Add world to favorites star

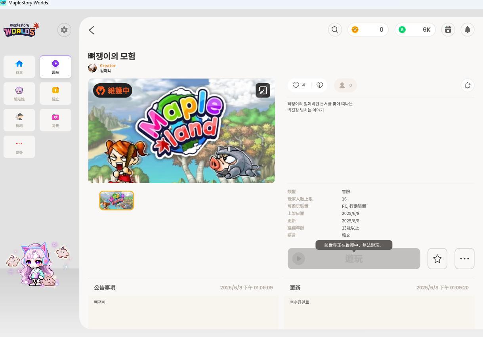[x=437, y=258]
